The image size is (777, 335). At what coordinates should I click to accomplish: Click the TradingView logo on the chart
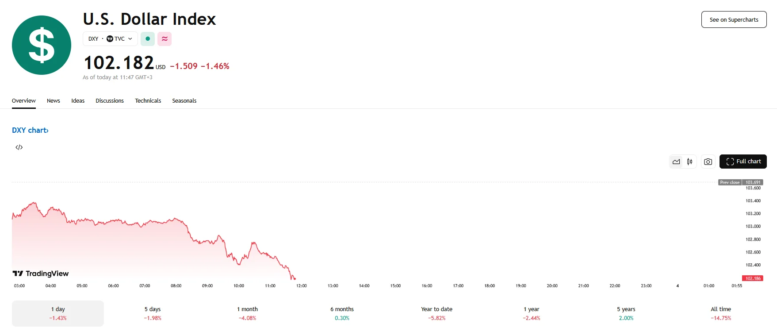pos(41,273)
